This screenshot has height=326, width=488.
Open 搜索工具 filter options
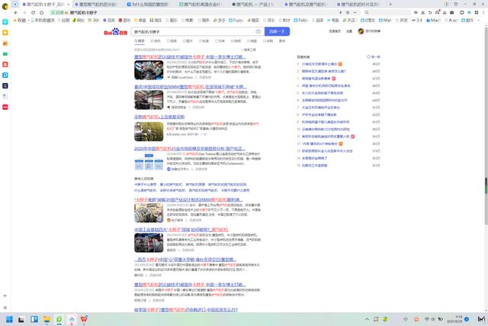[x=249, y=50]
